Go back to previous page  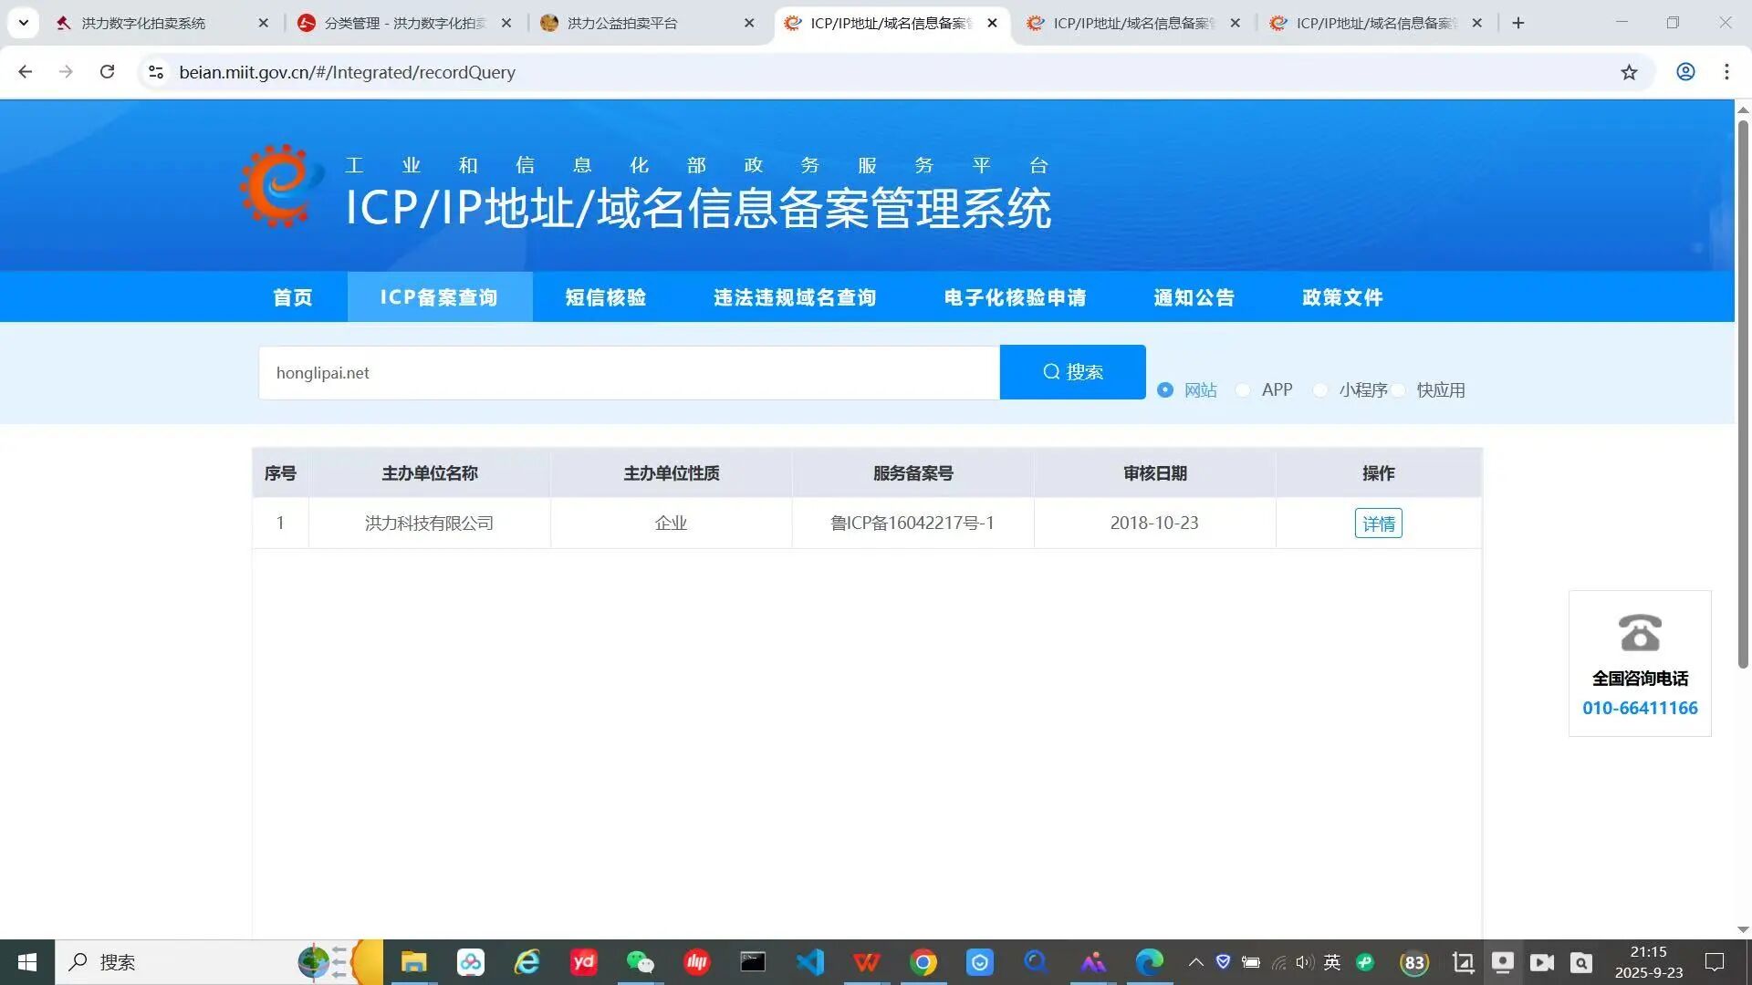point(26,72)
